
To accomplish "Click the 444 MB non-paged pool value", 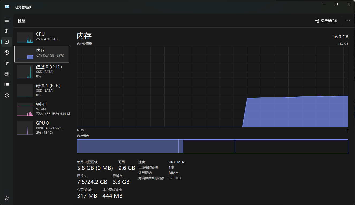I will [112, 196].
